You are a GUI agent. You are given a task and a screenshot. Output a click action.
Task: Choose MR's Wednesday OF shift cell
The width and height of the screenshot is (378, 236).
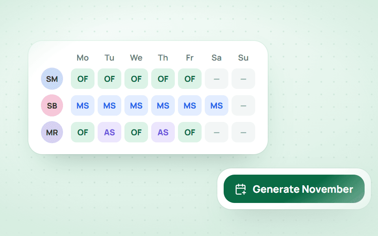tap(136, 132)
